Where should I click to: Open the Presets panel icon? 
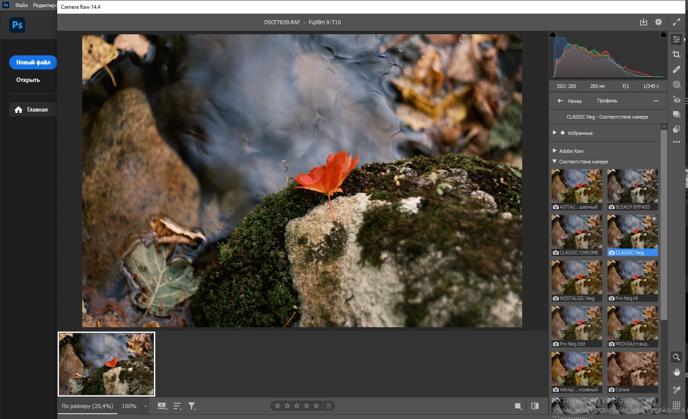pyautogui.click(x=677, y=129)
